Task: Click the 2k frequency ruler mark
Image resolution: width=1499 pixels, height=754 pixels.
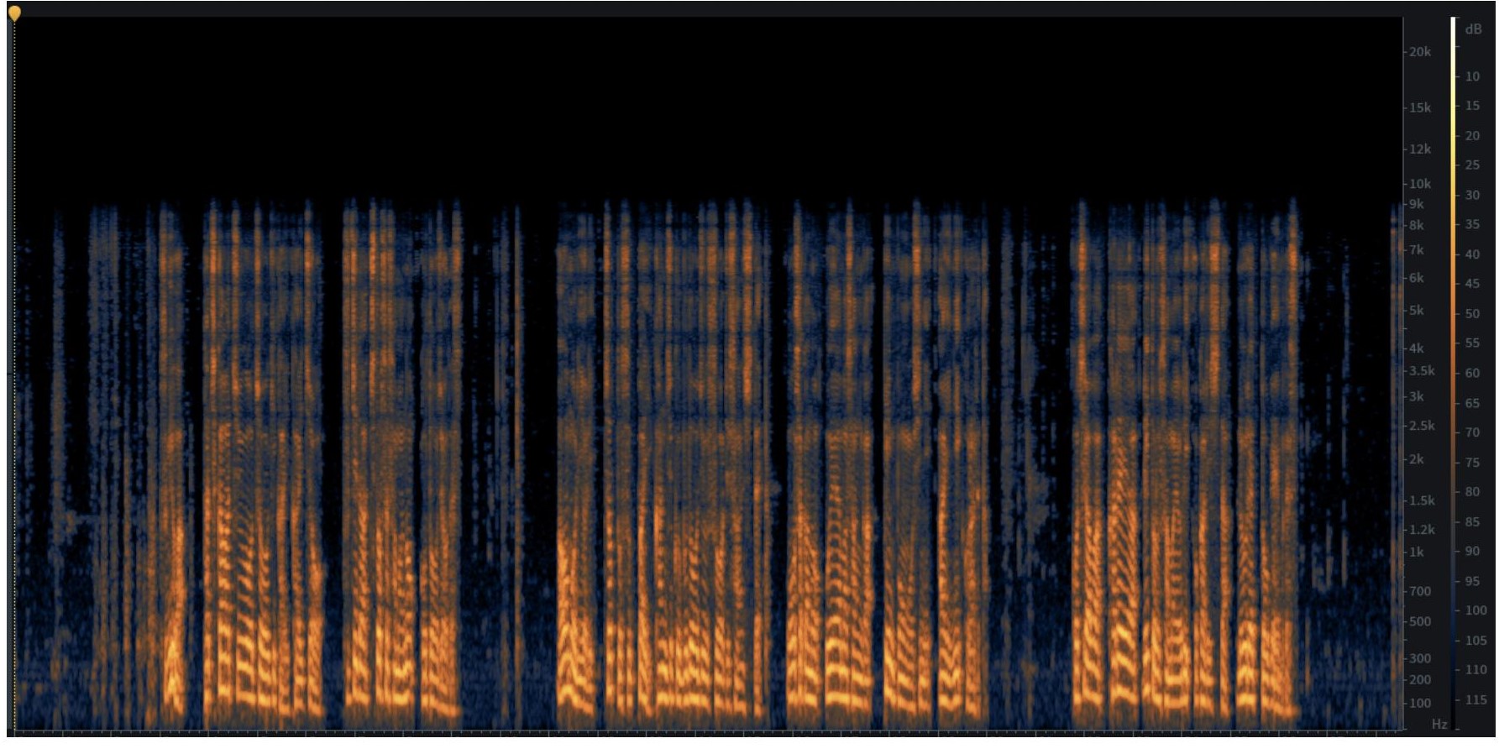Action: pyautogui.click(x=1417, y=459)
